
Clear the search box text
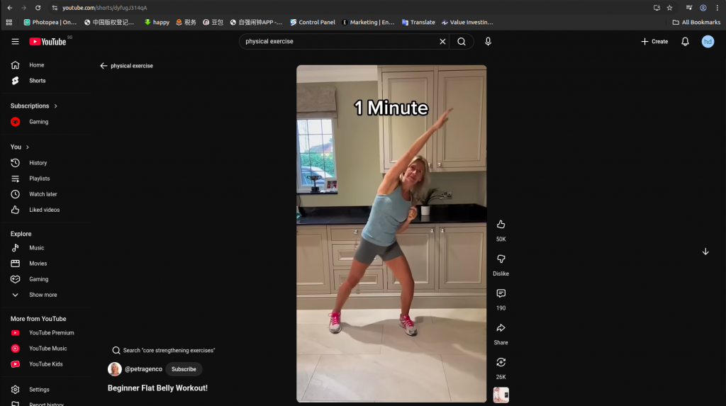coord(442,42)
